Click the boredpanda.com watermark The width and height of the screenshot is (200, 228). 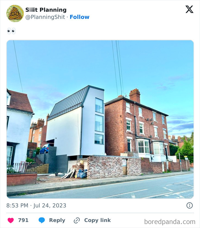click(x=170, y=222)
